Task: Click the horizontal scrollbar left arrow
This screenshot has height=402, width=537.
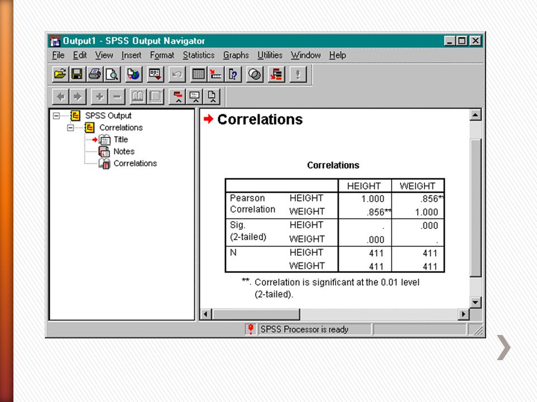Action: pos(205,314)
